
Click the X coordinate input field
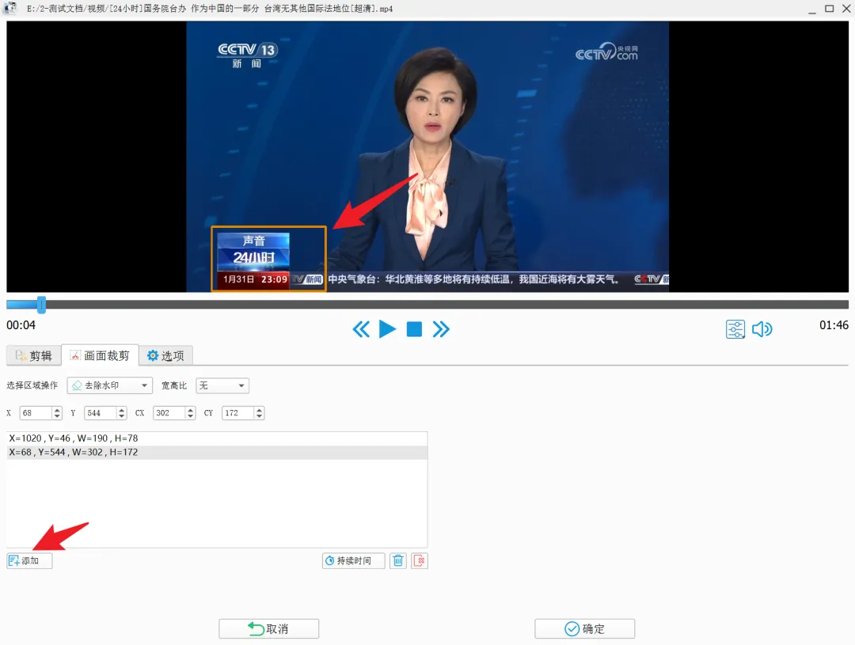point(36,413)
